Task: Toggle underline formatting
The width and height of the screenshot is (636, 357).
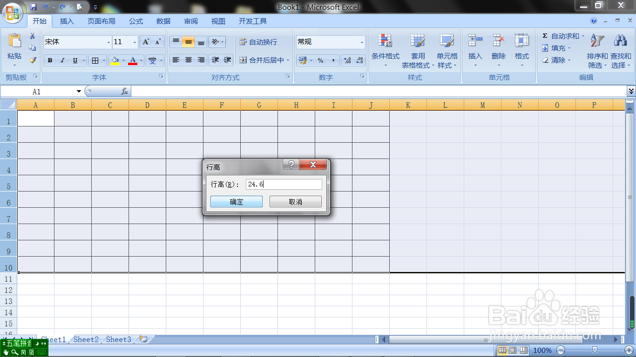Action: [x=75, y=60]
